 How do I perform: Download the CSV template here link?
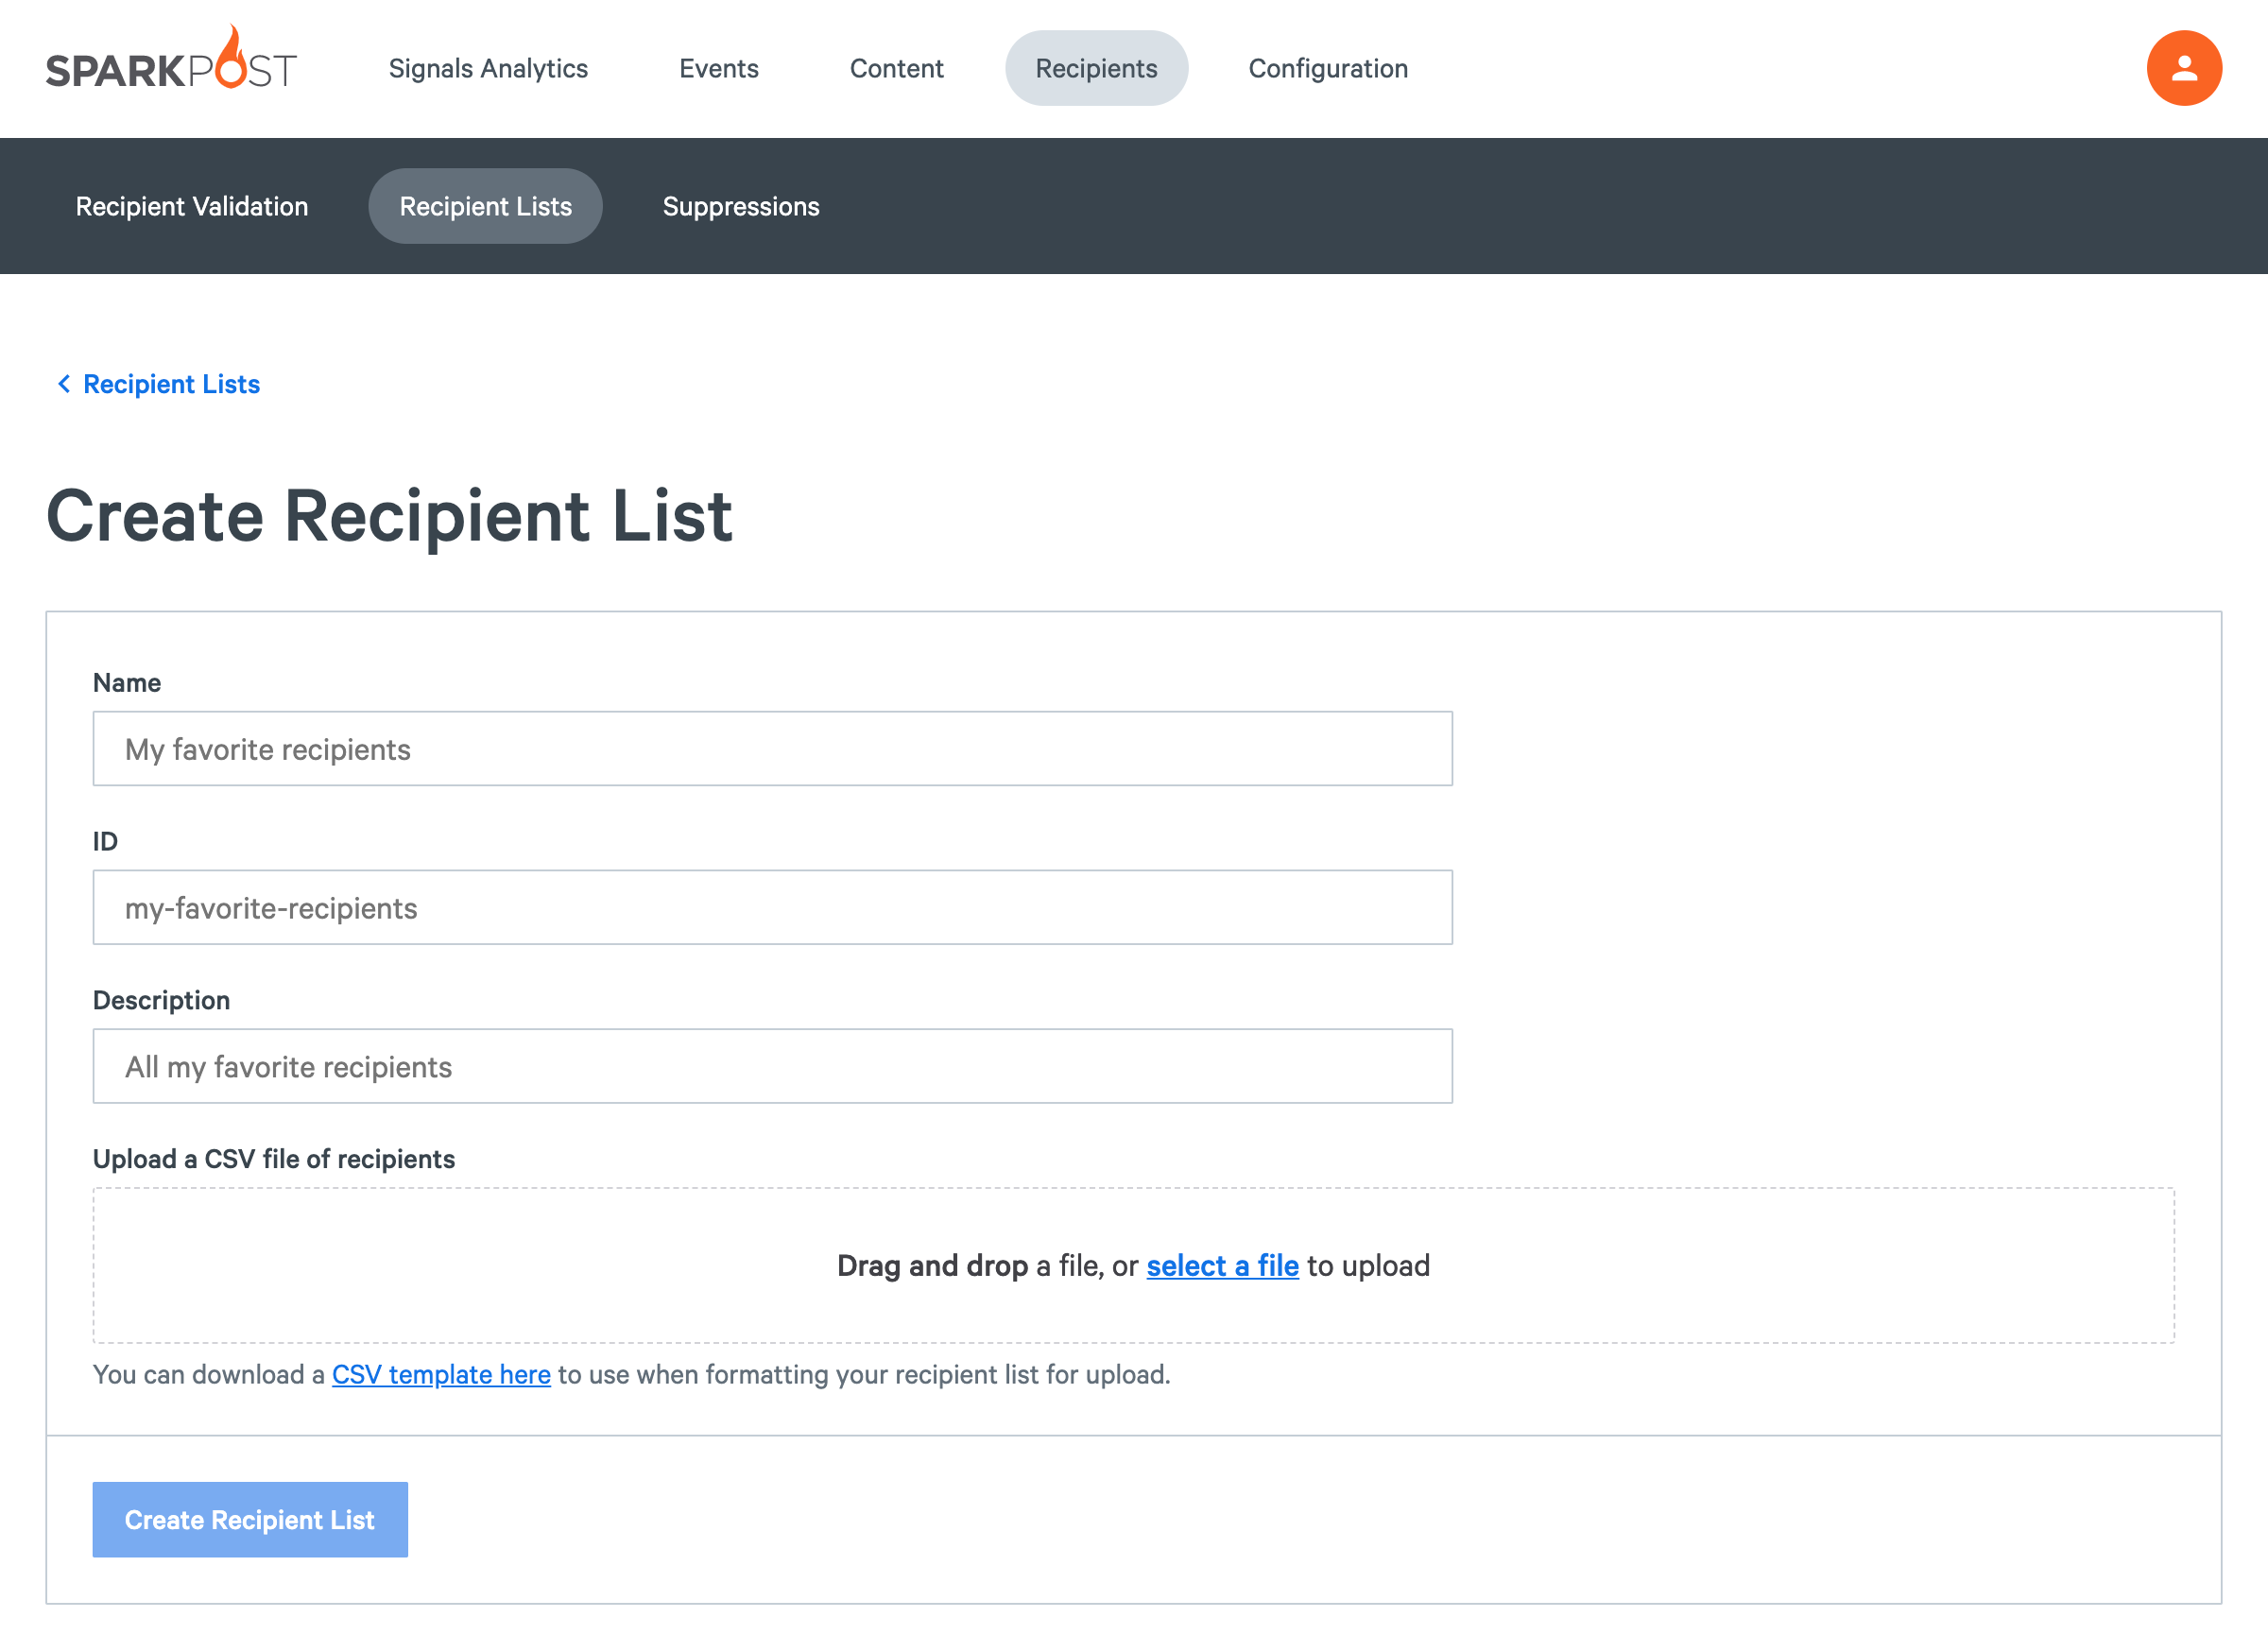441,1375
